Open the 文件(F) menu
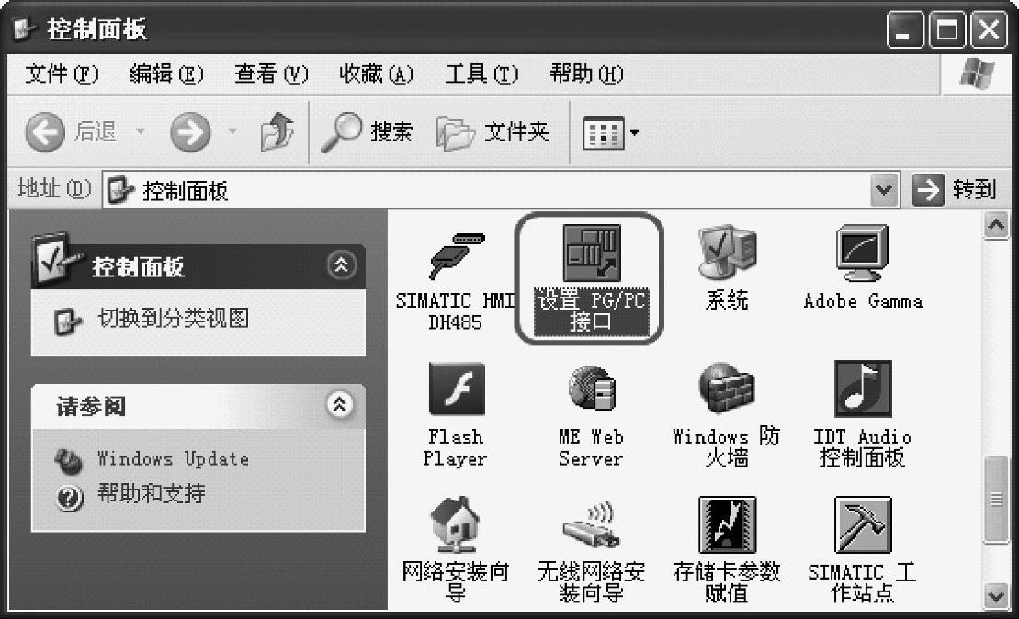1019x619 pixels. pos(62,73)
